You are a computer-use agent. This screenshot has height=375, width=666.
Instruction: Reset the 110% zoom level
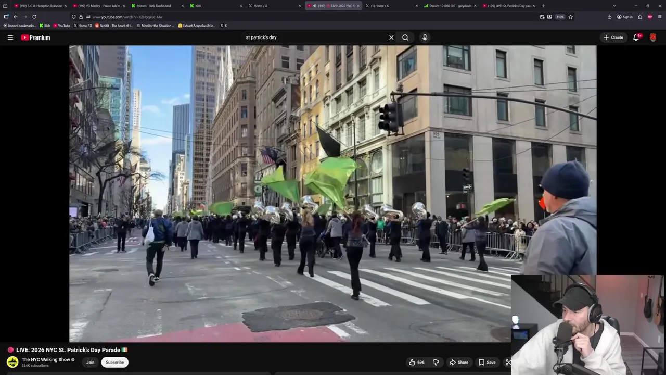point(560,17)
